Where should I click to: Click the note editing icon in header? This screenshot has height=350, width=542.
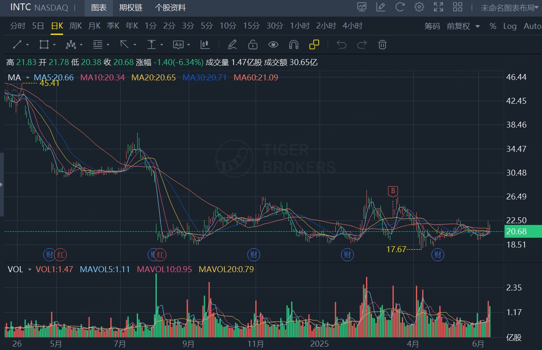pos(381,7)
